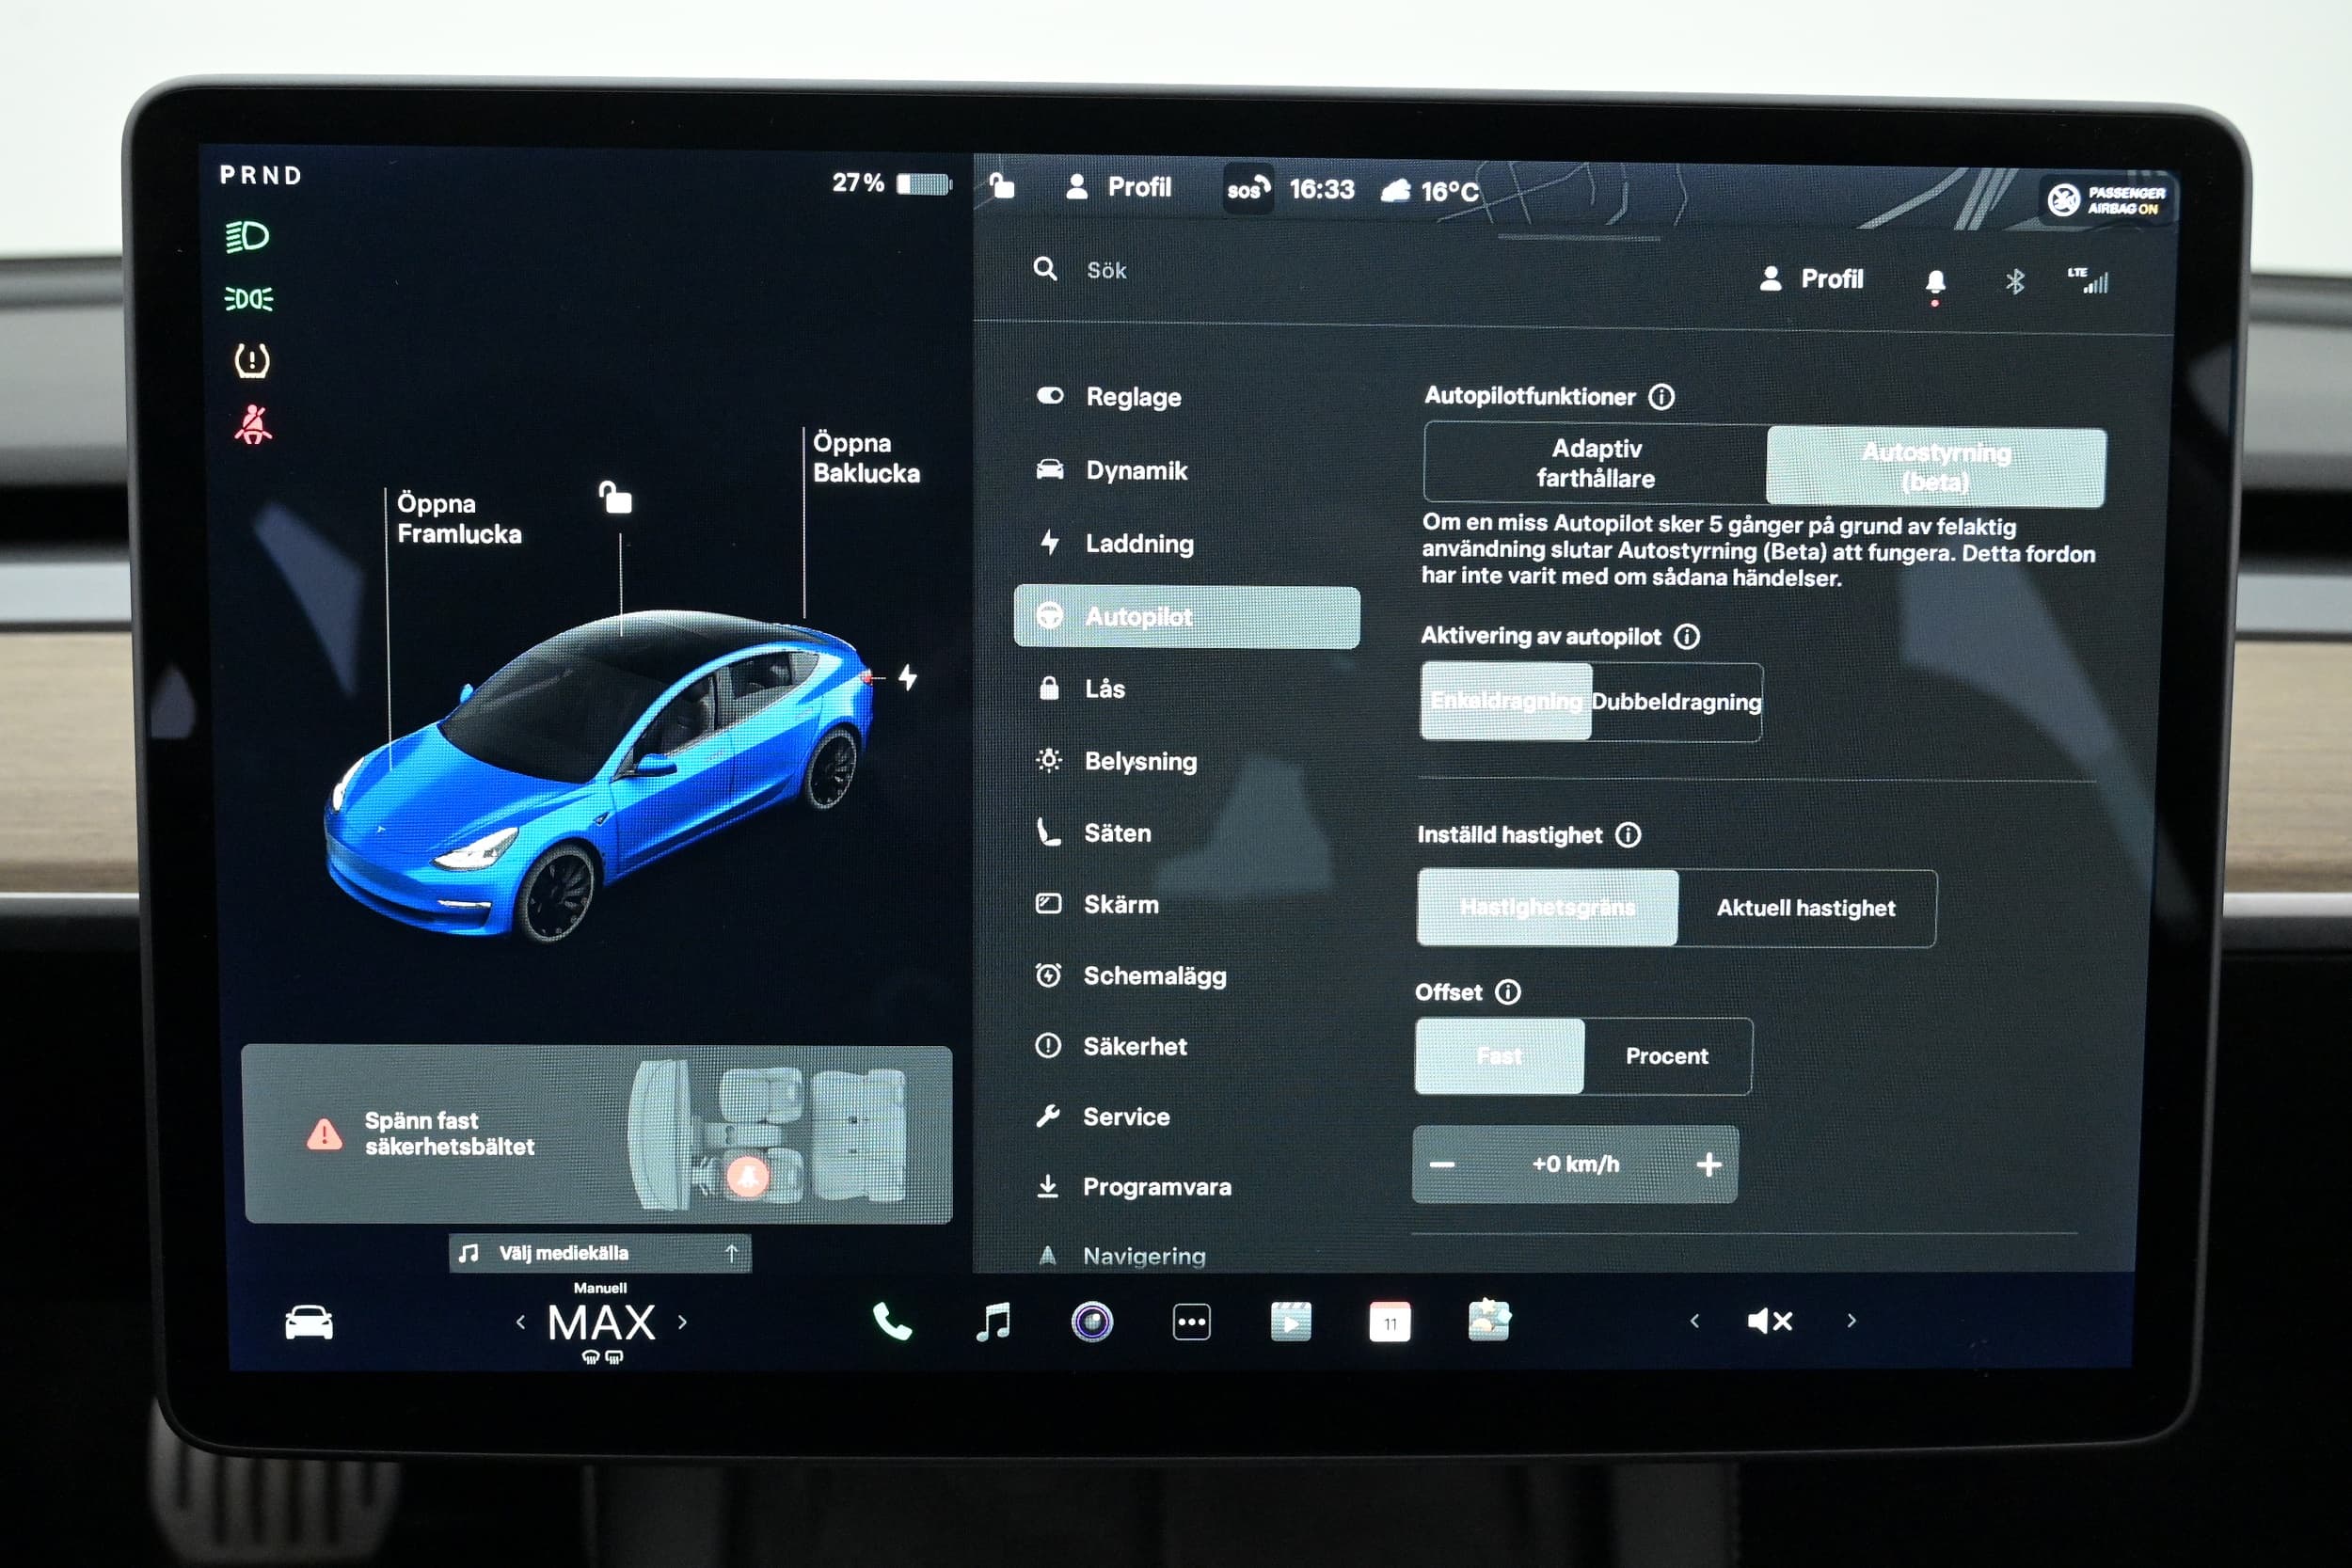Click the tire pressure warning icon
Screen dimensions: 2352x1568
254,366
